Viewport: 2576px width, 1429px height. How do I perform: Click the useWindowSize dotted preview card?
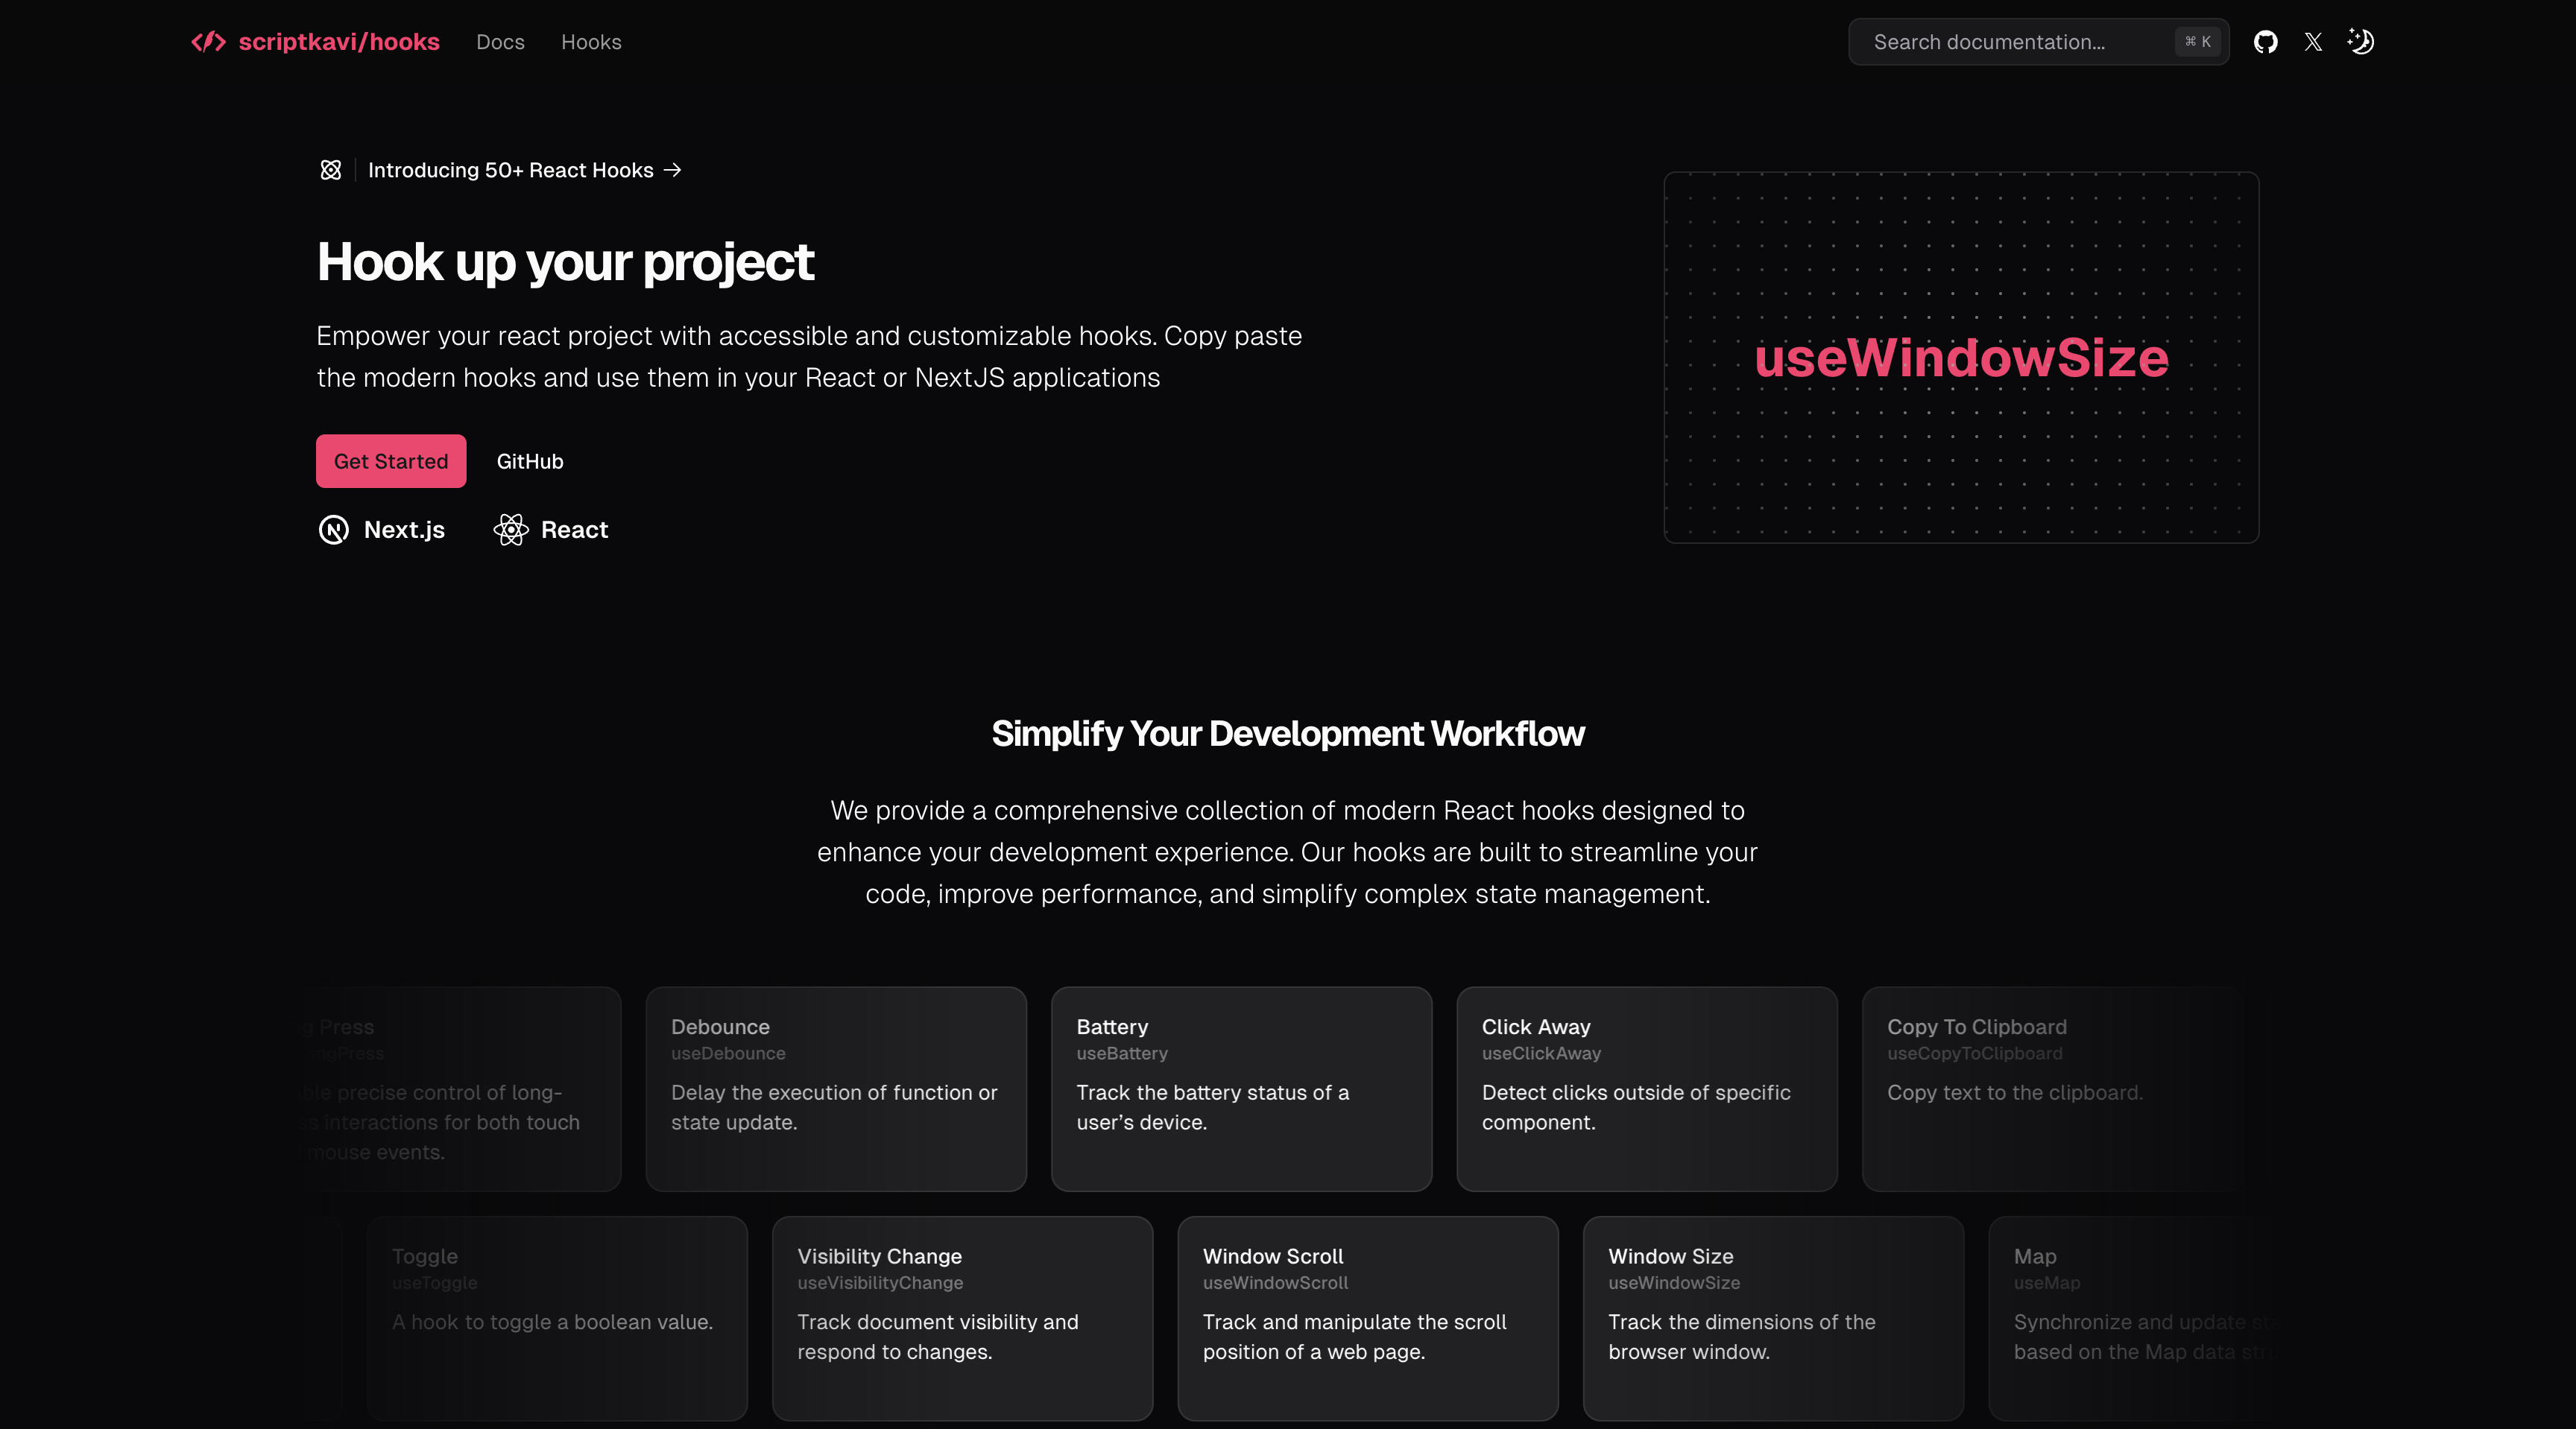coord(1961,358)
